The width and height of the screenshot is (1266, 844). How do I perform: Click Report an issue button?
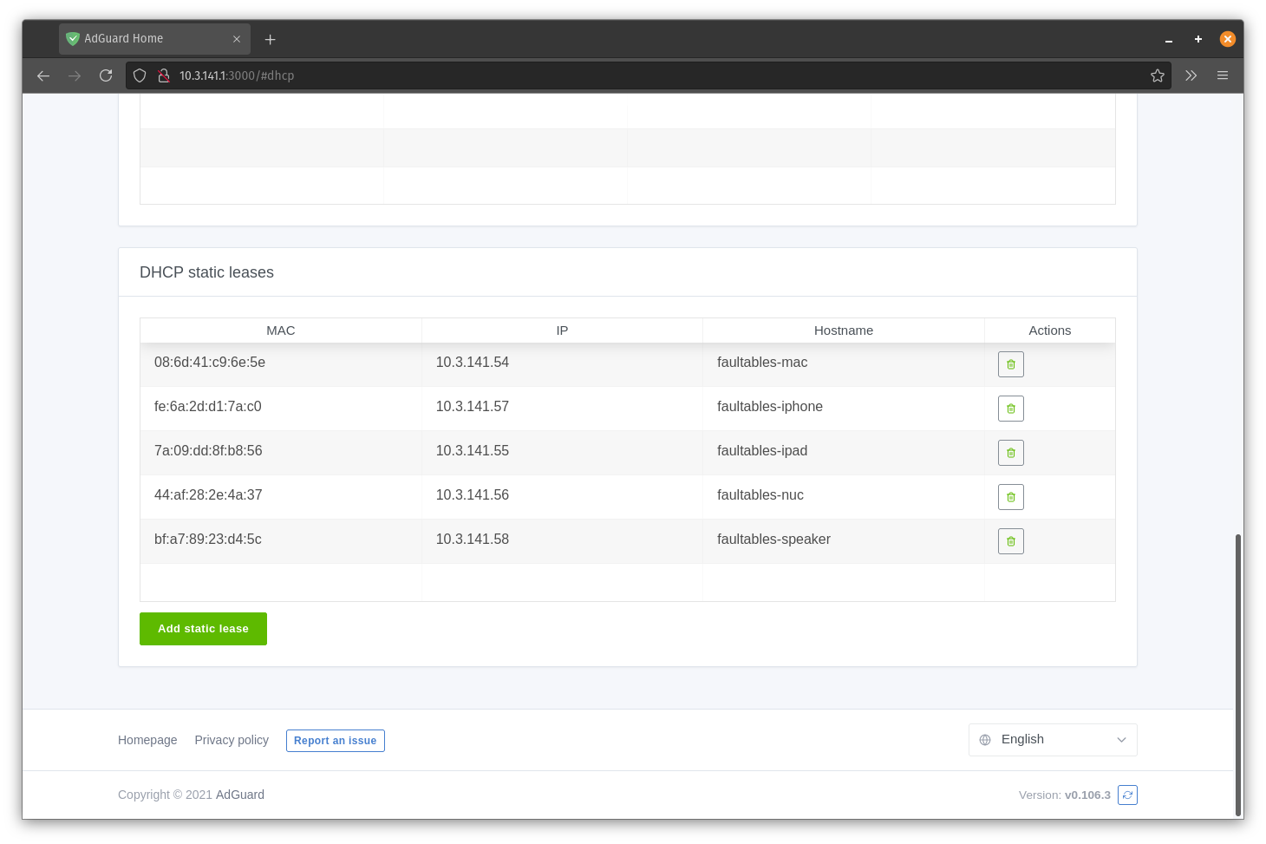(x=336, y=741)
